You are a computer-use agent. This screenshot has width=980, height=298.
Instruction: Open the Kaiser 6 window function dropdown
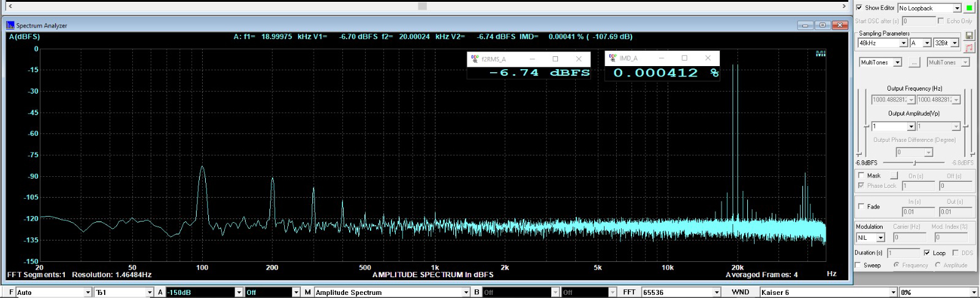893,292
